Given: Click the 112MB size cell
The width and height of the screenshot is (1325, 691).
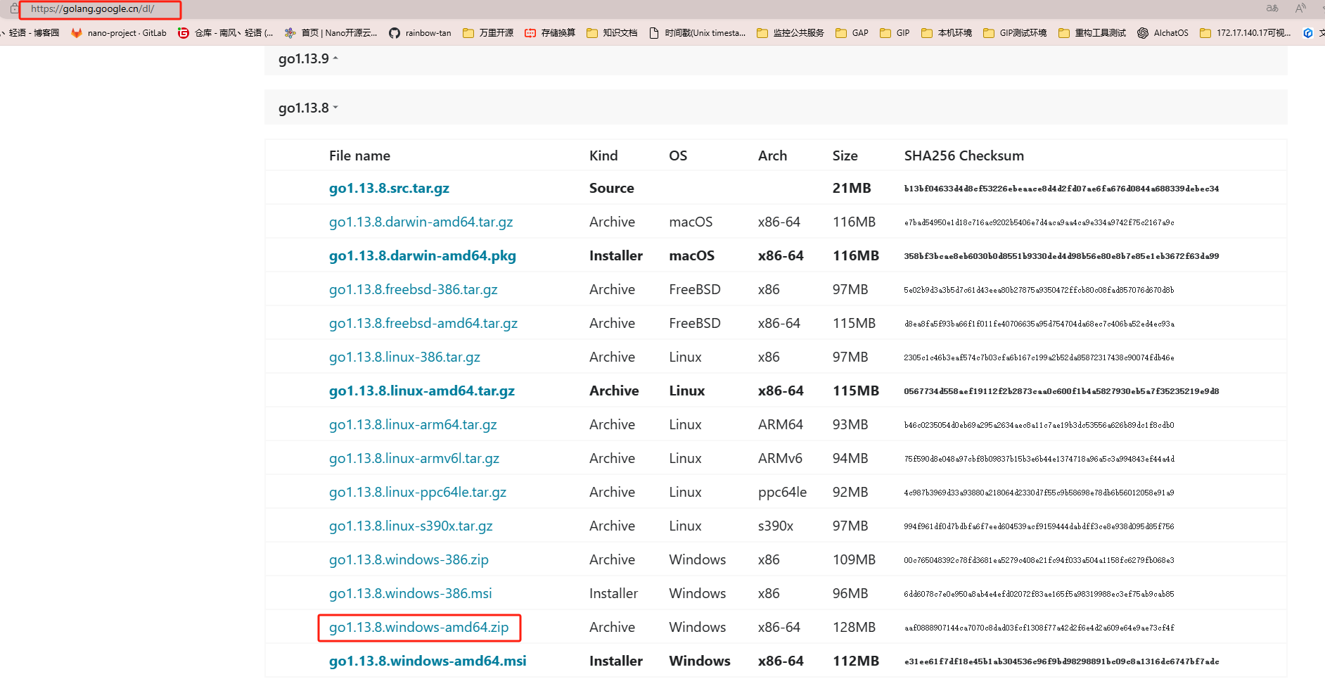Looking at the screenshot, I should click(856, 661).
